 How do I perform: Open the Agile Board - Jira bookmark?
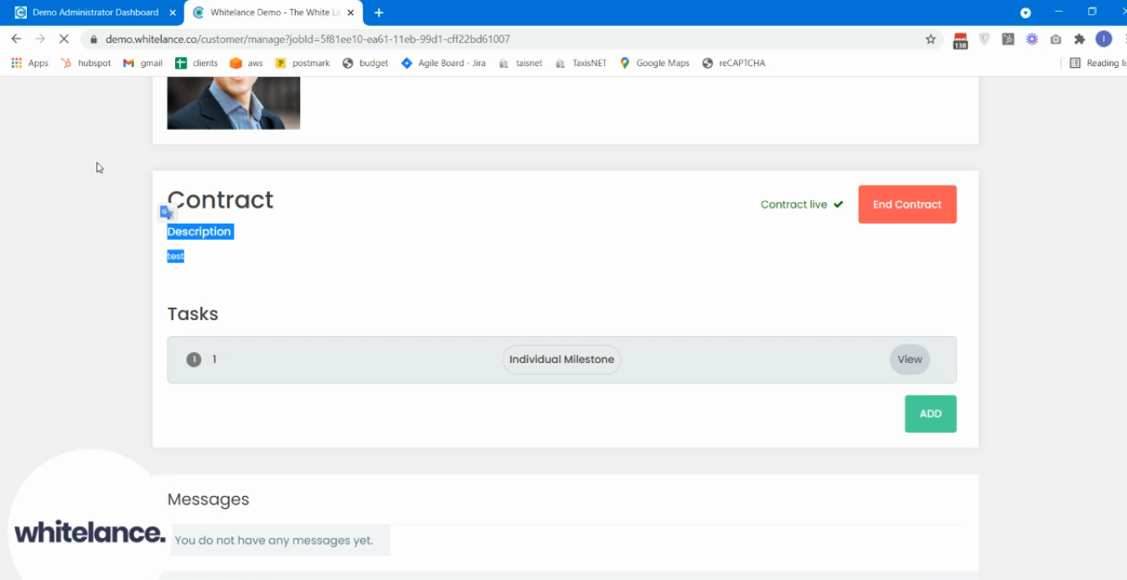pos(443,63)
